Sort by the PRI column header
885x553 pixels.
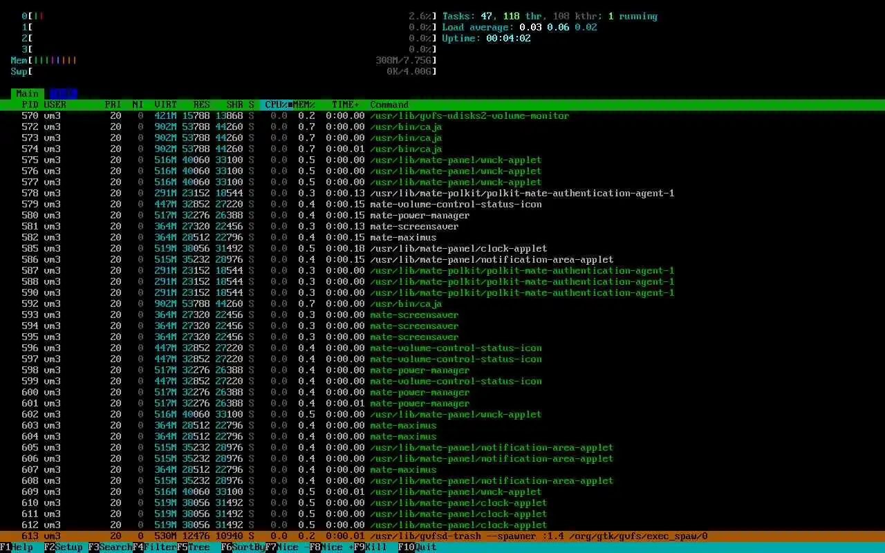(113, 105)
